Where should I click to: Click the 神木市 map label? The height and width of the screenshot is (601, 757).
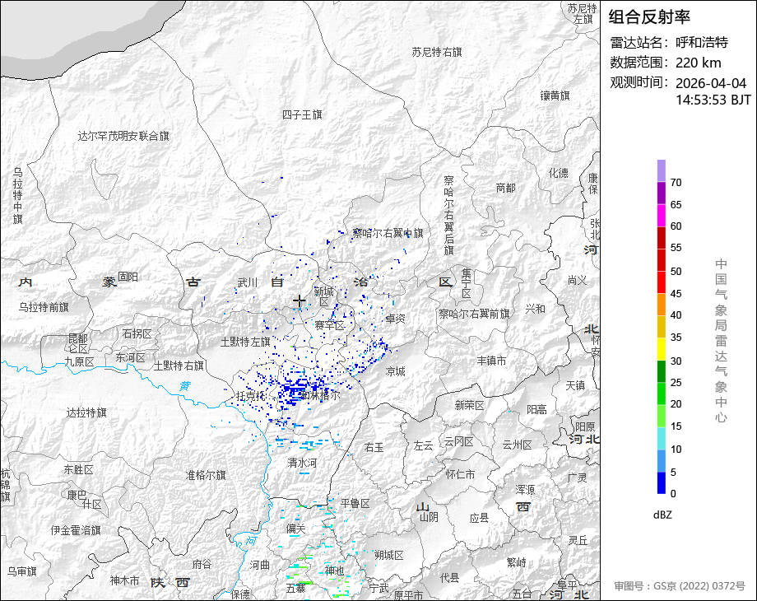click(x=124, y=580)
